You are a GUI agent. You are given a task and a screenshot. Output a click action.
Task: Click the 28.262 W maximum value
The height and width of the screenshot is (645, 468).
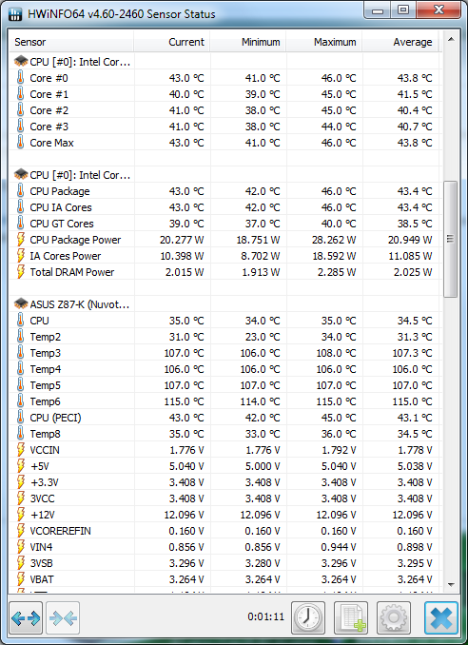coord(334,240)
